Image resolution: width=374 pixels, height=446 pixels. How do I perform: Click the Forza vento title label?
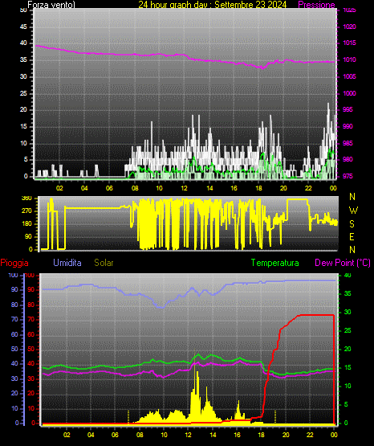pyautogui.click(x=51, y=5)
